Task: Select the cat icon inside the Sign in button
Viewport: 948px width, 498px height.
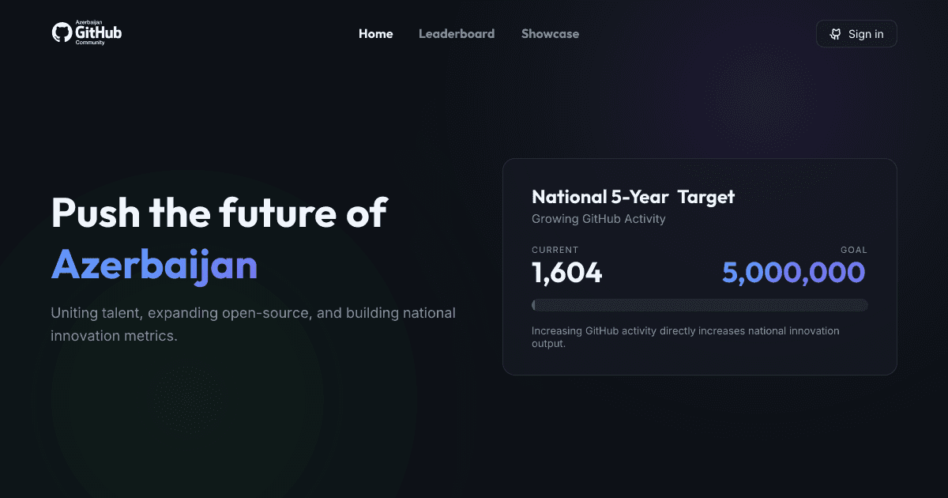Action: 835,34
